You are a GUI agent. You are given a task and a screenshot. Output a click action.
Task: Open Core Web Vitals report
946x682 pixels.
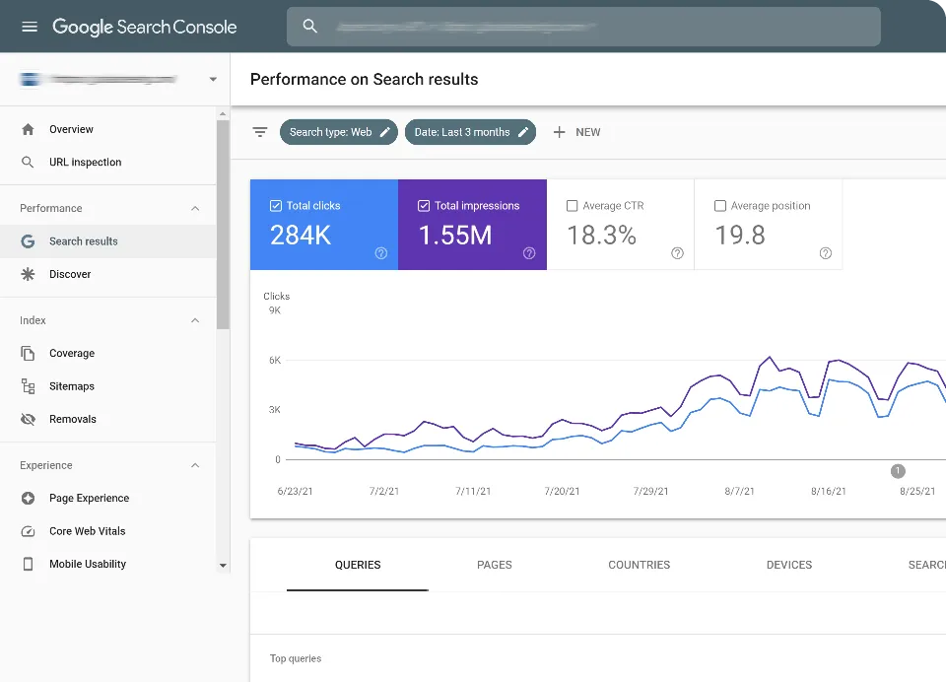[87, 531]
